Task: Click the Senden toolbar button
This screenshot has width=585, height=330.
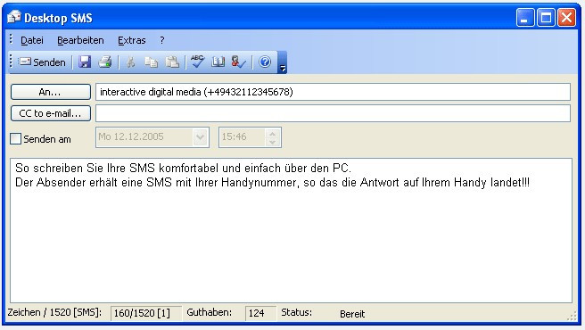Action: click(42, 62)
